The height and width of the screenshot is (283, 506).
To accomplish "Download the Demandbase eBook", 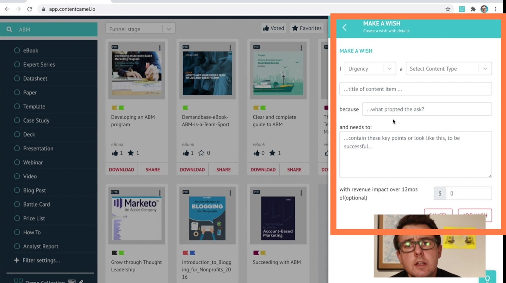I will pyautogui.click(x=192, y=170).
